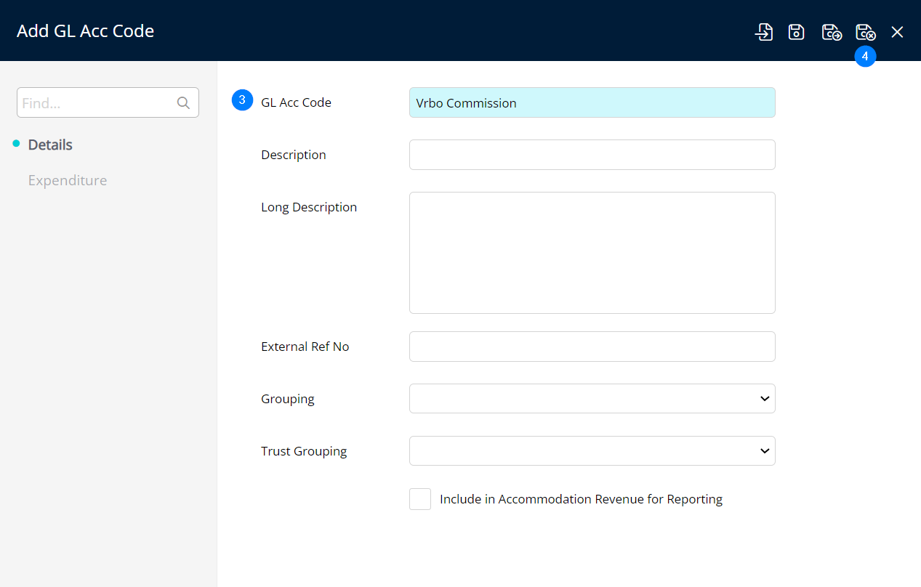The height and width of the screenshot is (587, 921).
Task: Click into the Description field
Action: 592,155
